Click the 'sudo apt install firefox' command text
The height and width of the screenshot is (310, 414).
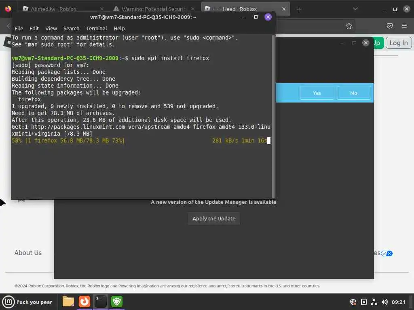(170, 58)
